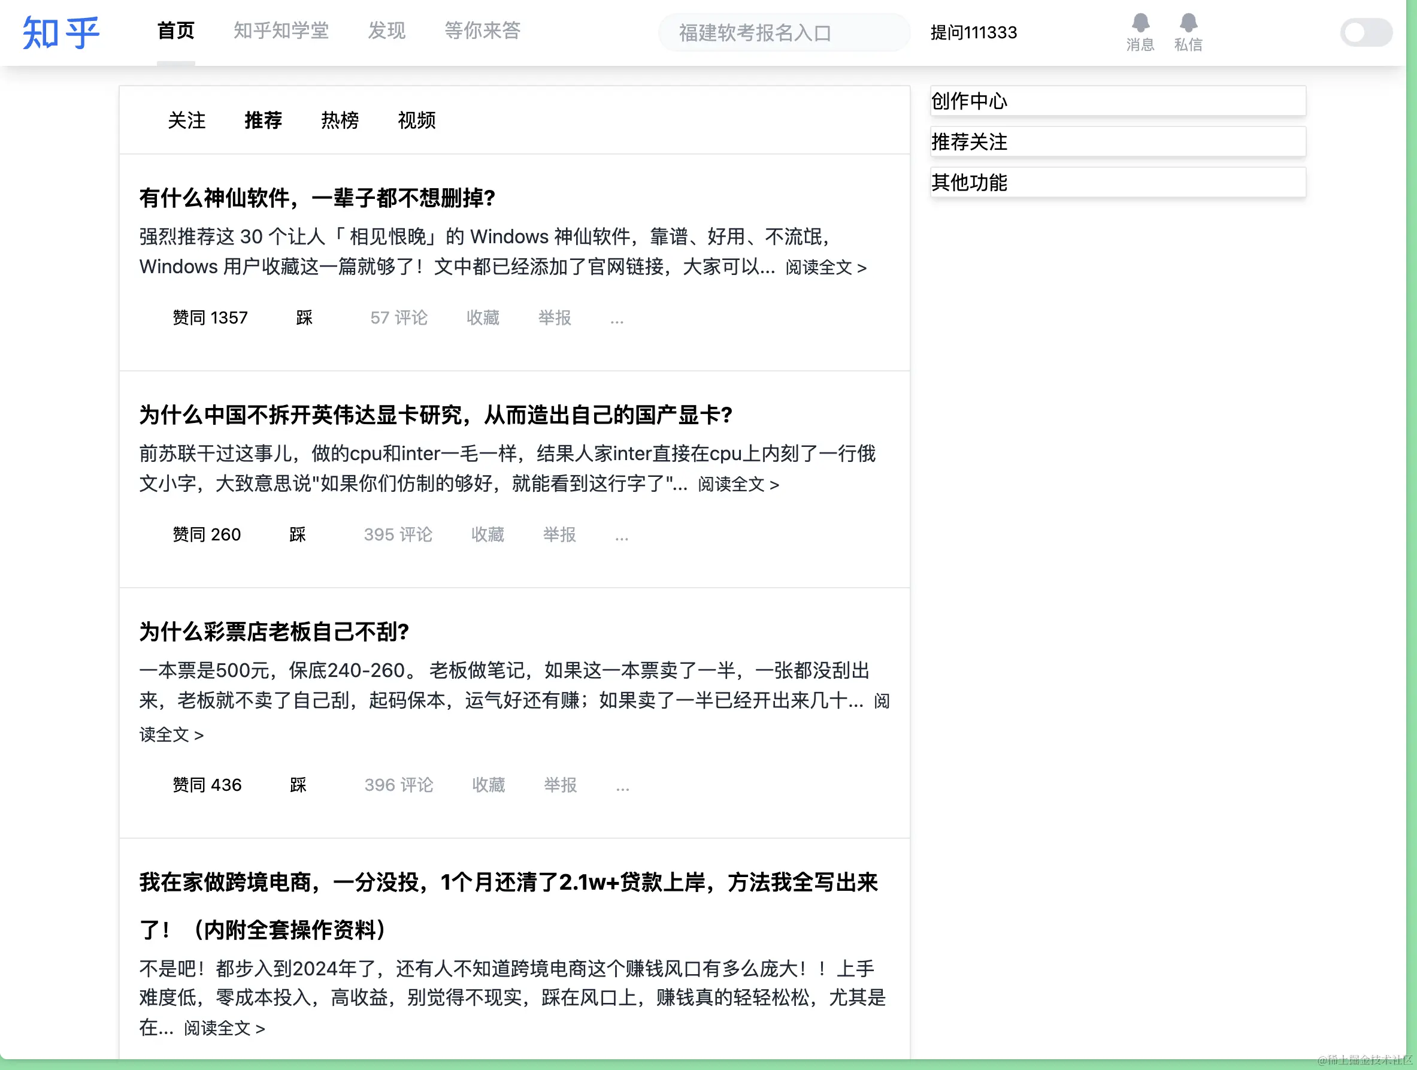This screenshot has height=1070, width=1417.
Task: Switch to the 视频 tab
Action: (x=416, y=120)
